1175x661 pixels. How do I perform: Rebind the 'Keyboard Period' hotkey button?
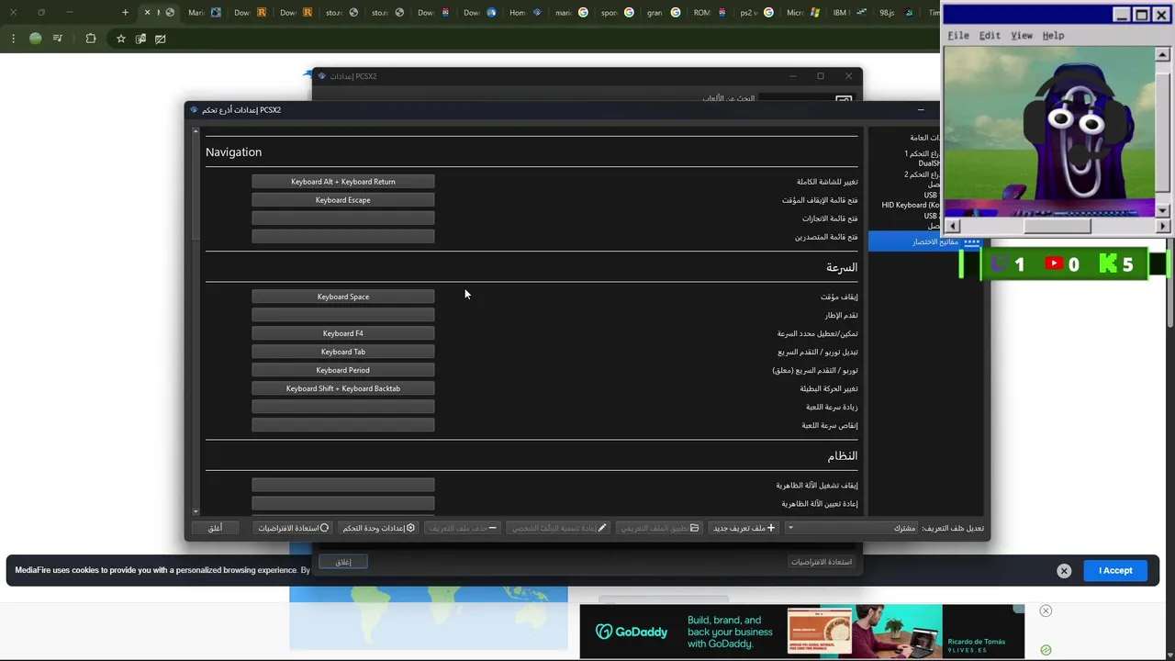tap(343, 370)
